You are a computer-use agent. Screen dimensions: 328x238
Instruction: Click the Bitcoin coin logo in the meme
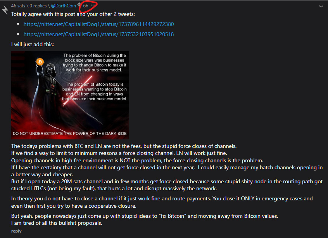click(40, 62)
